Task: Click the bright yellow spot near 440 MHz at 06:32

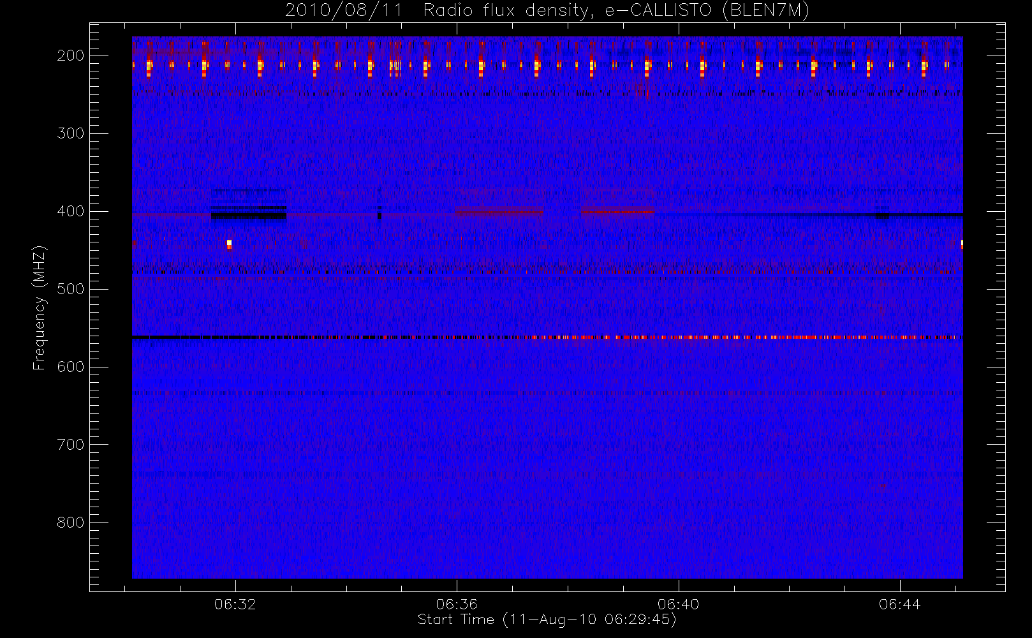Action: (230, 244)
